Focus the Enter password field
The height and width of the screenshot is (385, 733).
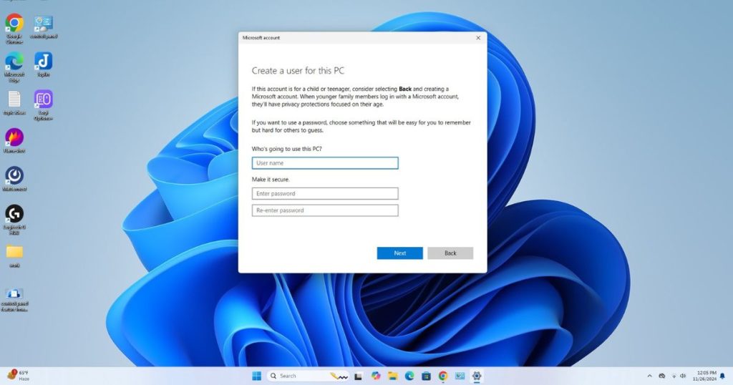324,194
